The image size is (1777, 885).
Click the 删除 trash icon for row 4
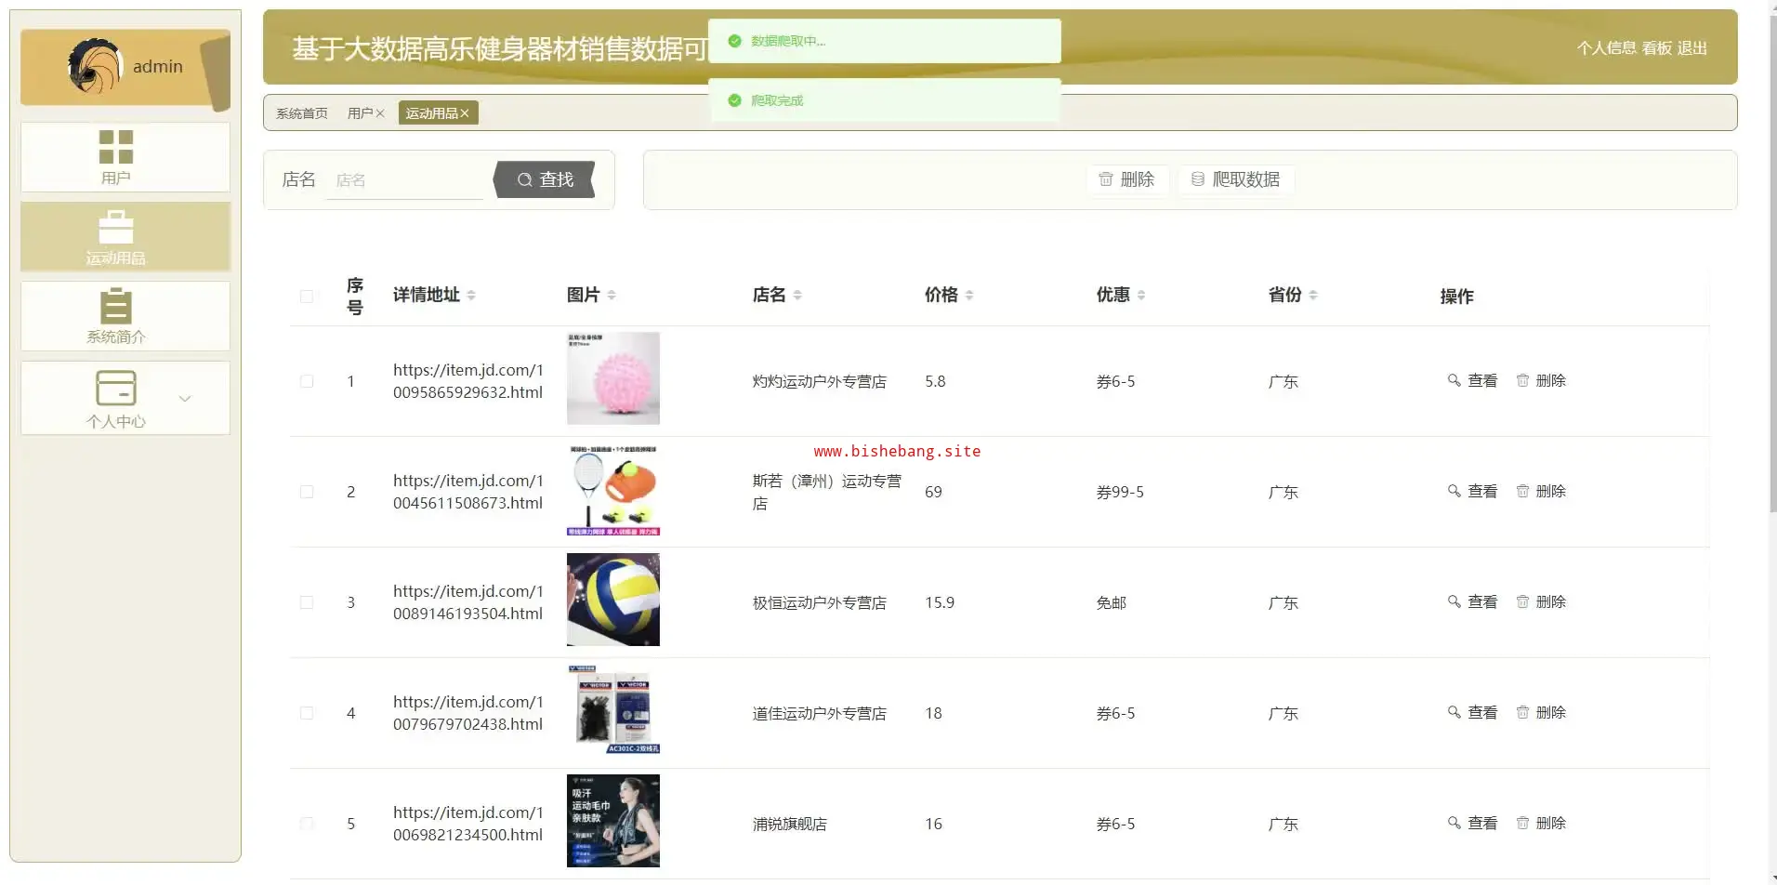tap(1522, 712)
